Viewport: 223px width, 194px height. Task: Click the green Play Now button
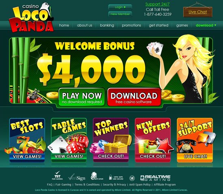[x=82, y=97]
